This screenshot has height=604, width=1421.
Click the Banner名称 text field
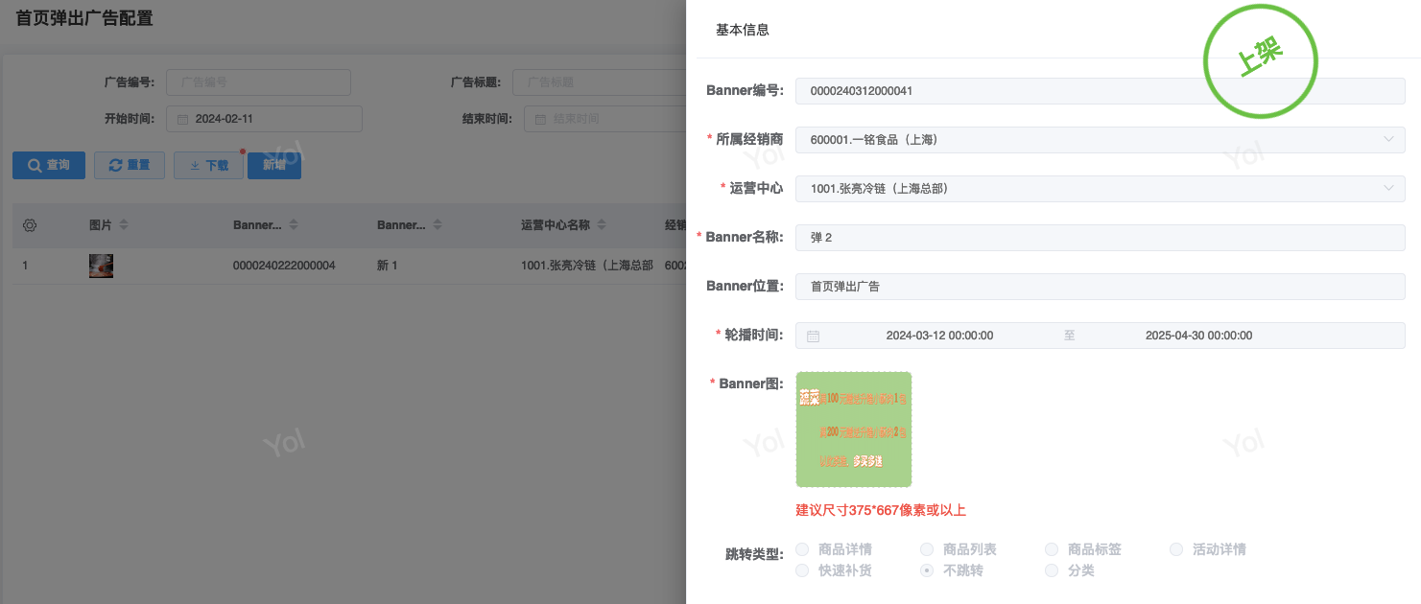[1100, 238]
